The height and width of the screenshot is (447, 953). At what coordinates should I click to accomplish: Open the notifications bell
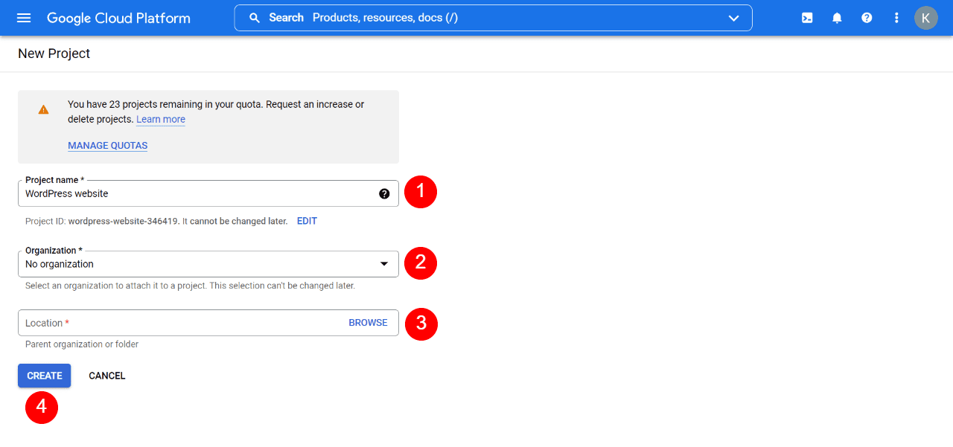837,17
